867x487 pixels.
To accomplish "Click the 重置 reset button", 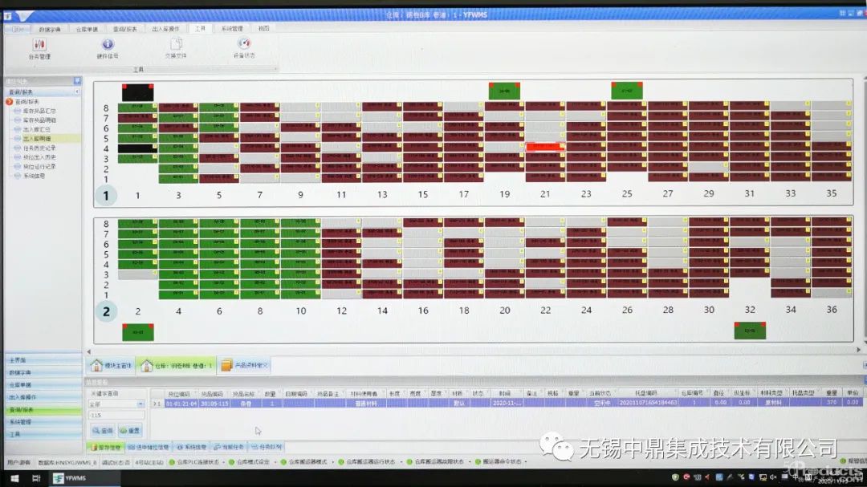I will tap(130, 431).
